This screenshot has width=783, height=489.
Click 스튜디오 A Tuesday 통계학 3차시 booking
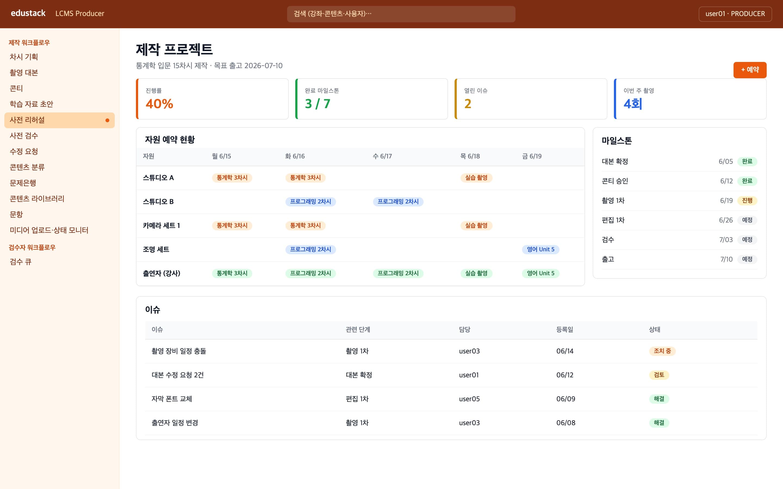[305, 178]
